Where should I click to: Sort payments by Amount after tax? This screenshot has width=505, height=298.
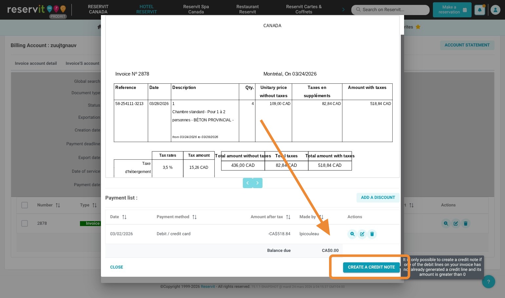pyautogui.click(x=288, y=217)
